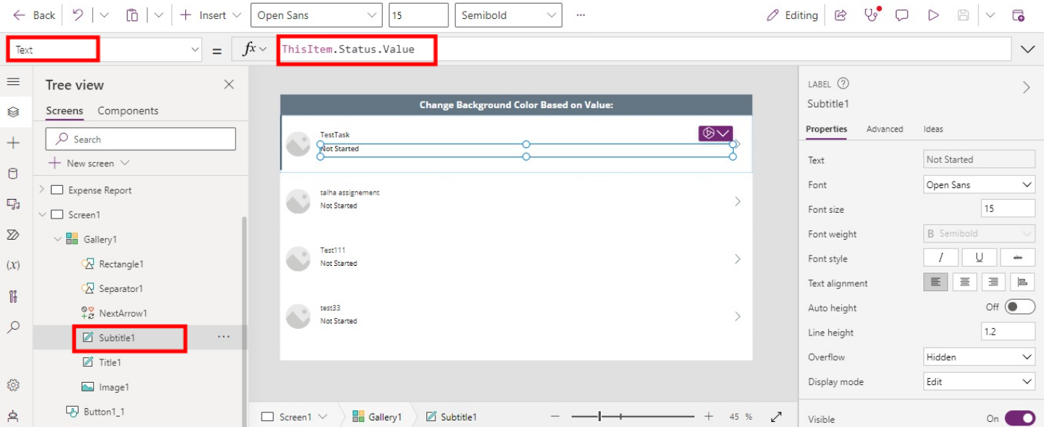This screenshot has width=1044, height=427.
Task: Preview the app with Play icon
Action: point(934,15)
